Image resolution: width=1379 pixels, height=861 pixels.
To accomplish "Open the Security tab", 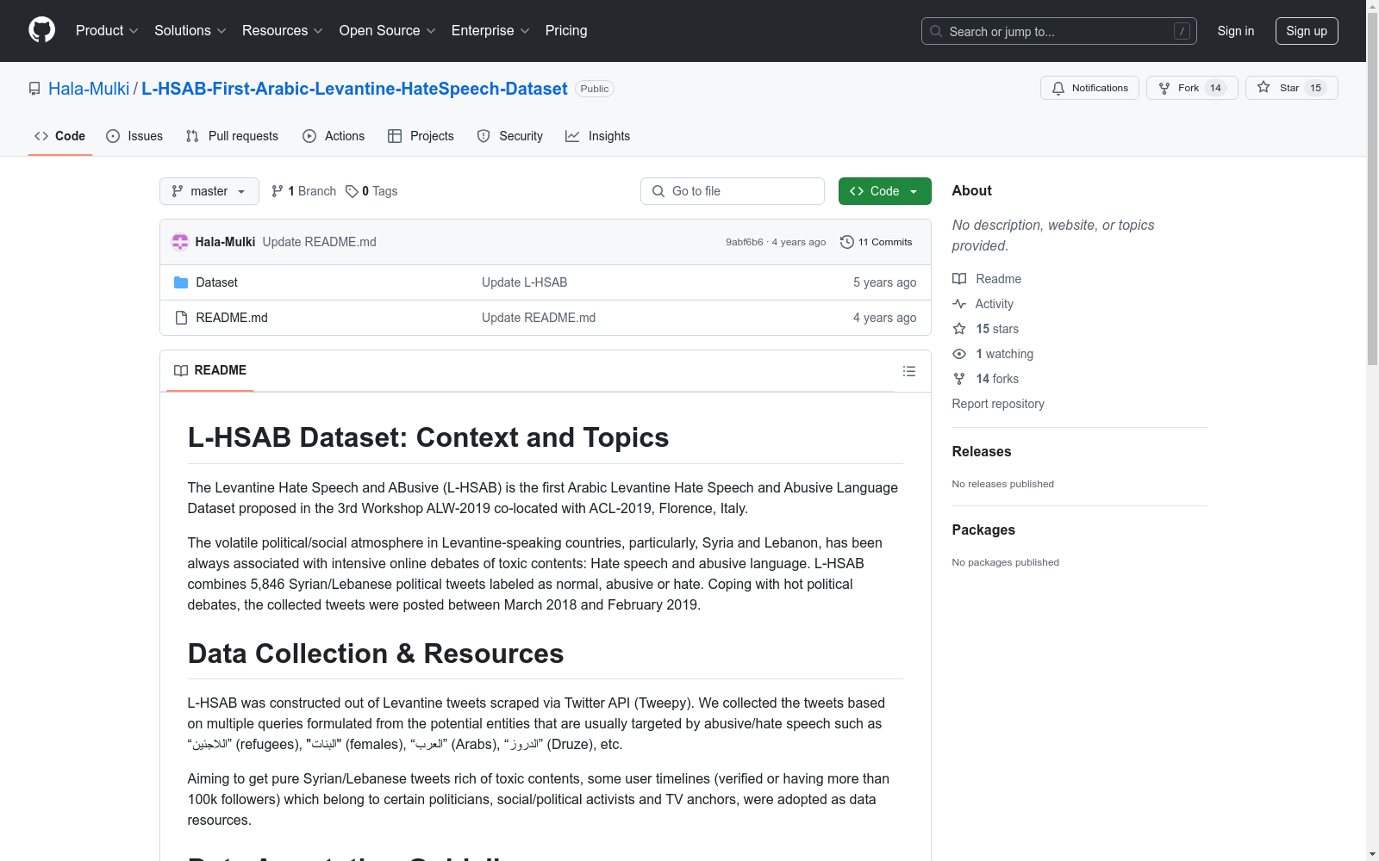I will (510, 136).
